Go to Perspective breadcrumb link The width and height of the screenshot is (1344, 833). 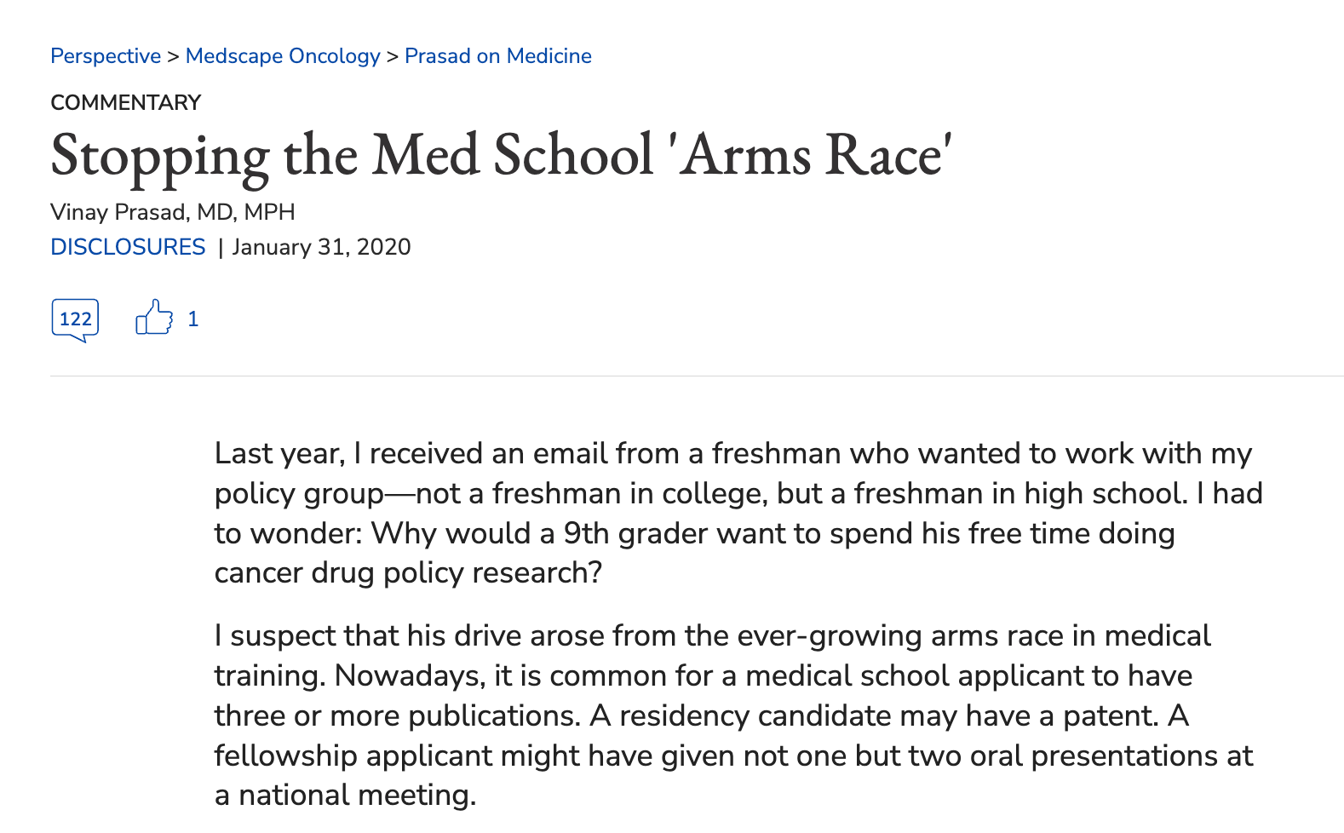106,56
